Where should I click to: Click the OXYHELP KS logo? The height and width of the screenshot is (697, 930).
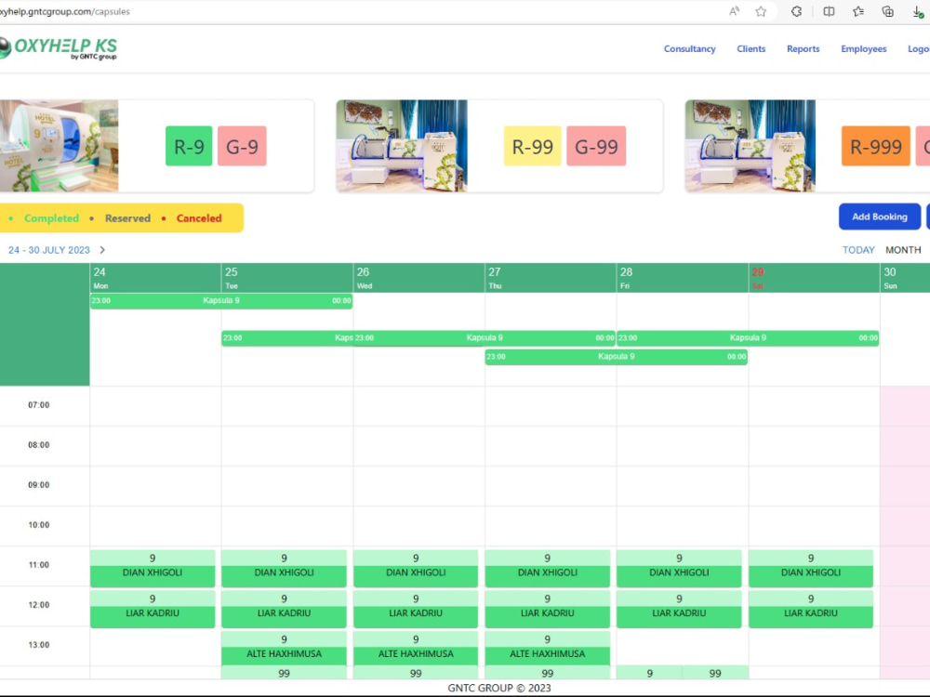58,48
